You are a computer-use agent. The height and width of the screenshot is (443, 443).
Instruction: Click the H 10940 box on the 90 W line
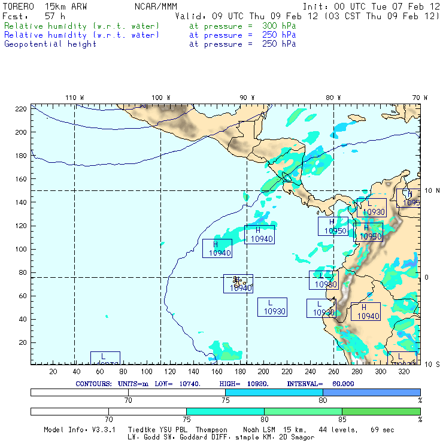[x=259, y=235]
